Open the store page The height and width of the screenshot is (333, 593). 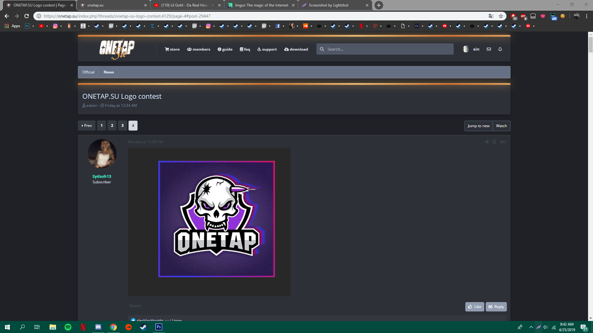click(x=172, y=49)
